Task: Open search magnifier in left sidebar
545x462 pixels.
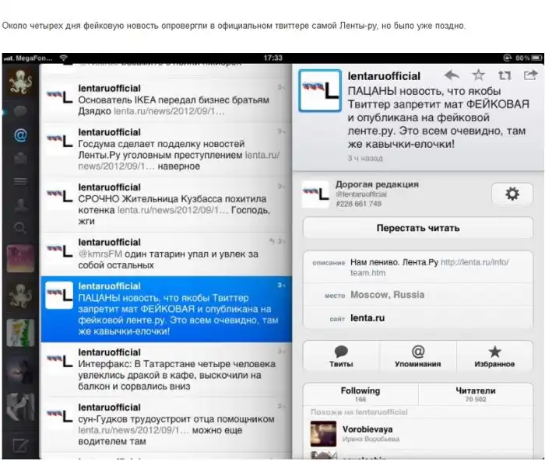Action: (20, 228)
